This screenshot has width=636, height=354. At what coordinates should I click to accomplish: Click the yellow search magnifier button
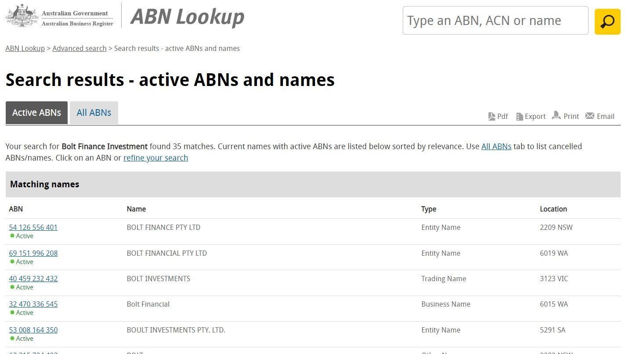tap(607, 21)
